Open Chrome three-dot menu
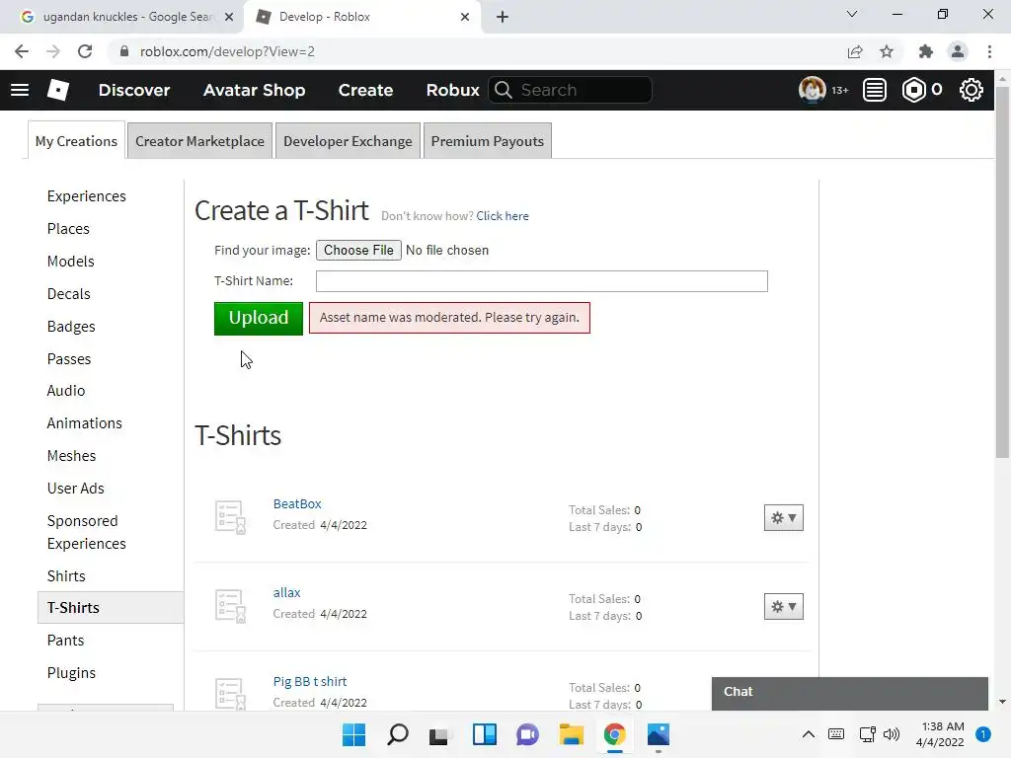Screen dimensions: 1011x758 tap(989, 51)
